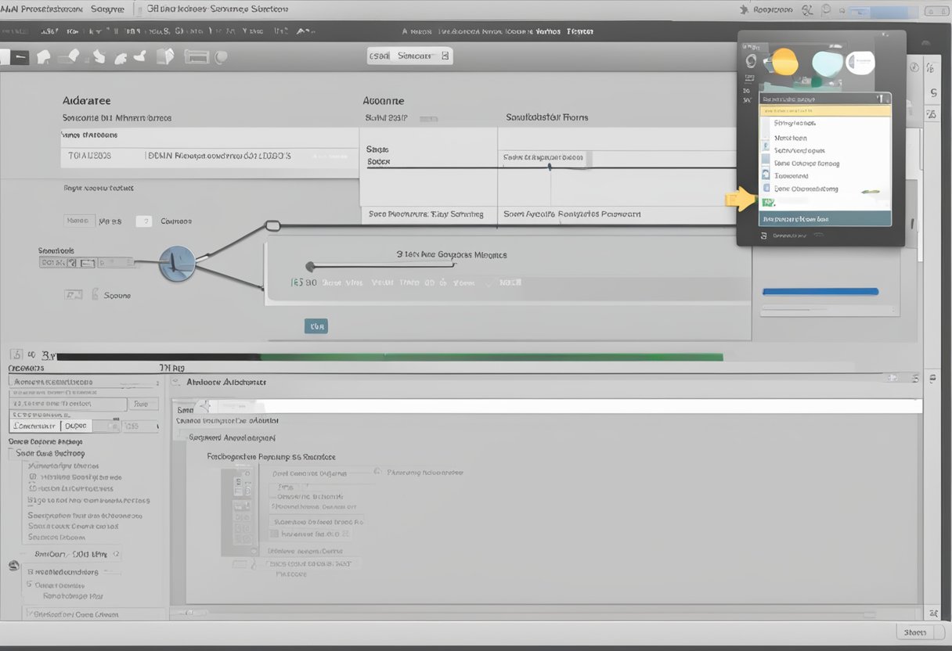Click the horizontal slider handle in center panel
The width and height of the screenshot is (952, 651).
310,266
